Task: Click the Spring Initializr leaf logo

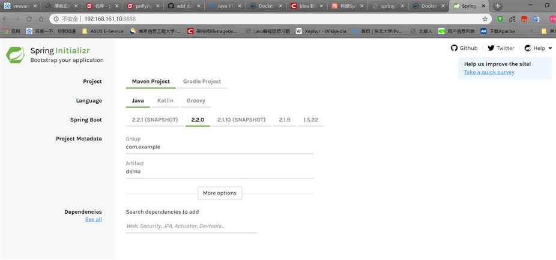Action: [15, 55]
